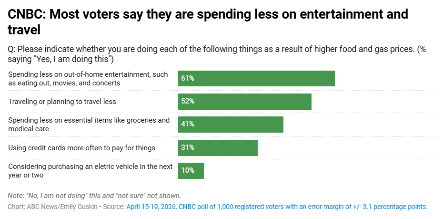Viewport: 443px width, 219px height.
Task: Click the "Chart: ABC News/Emily Guskin" credit
Action: click(52, 207)
